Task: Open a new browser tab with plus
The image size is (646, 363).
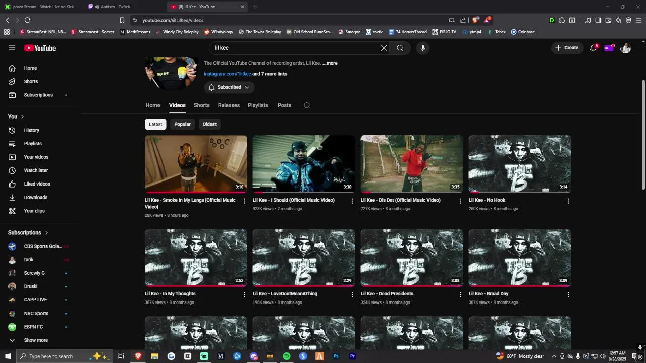Action: [255, 7]
